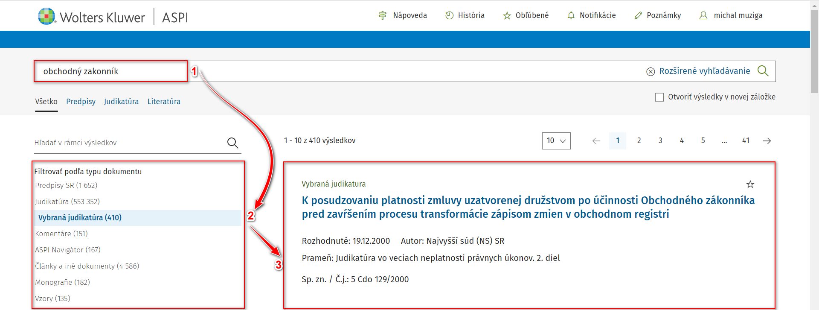The width and height of the screenshot is (819, 310).
Task: Open Rozšírené vyhľadávanie advanced search
Action: click(704, 71)
